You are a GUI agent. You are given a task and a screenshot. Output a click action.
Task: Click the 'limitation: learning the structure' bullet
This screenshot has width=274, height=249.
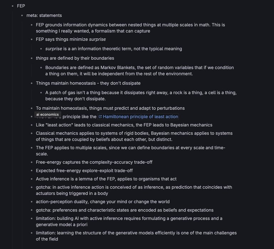pos(136,236)
